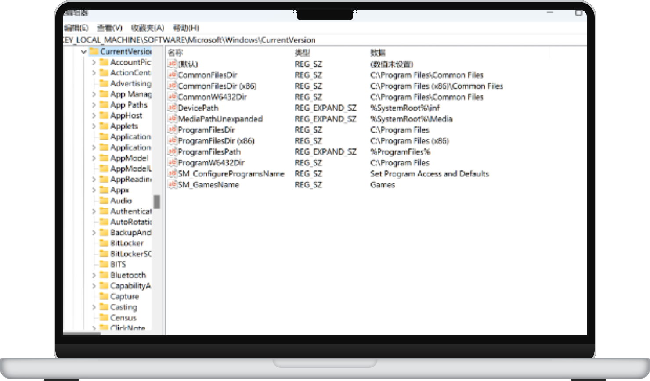This screenshot has height=381, width=650.
Task: Click the BitLocker folder icon
Action: pyautogui.click(x=104, y=243)
